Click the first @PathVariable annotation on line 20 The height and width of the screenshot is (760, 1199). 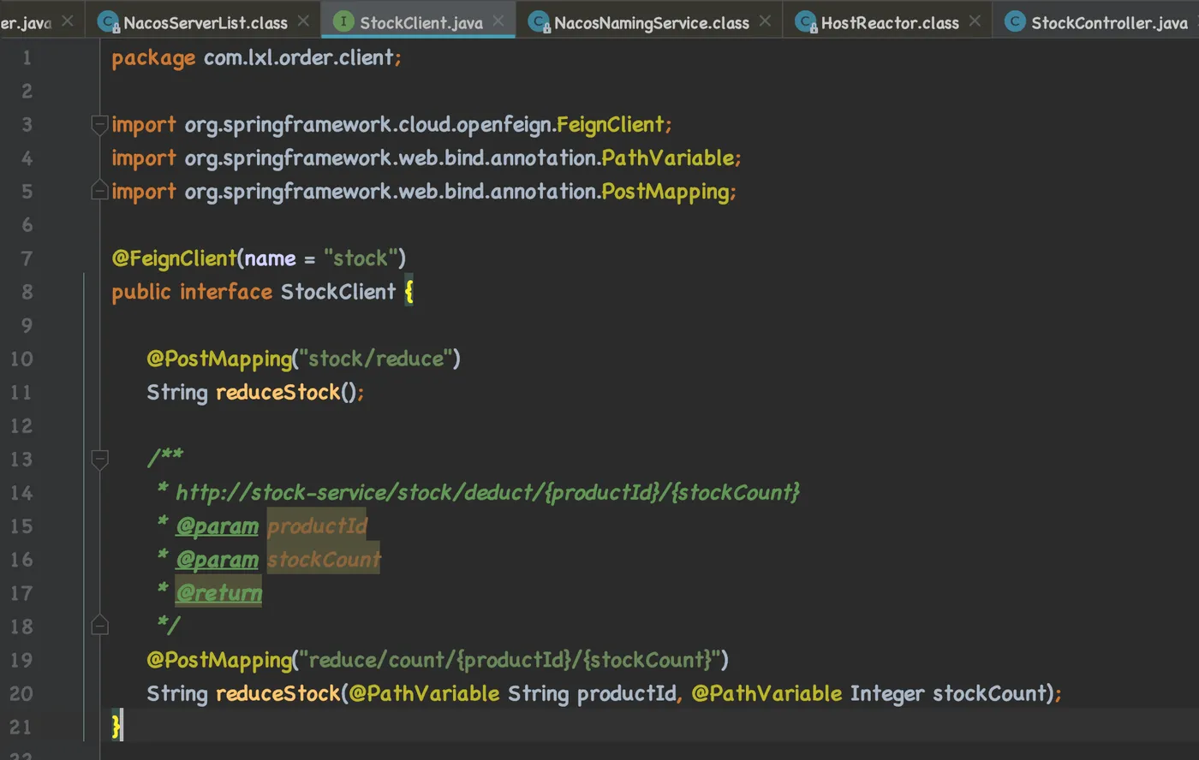point(425,693)
